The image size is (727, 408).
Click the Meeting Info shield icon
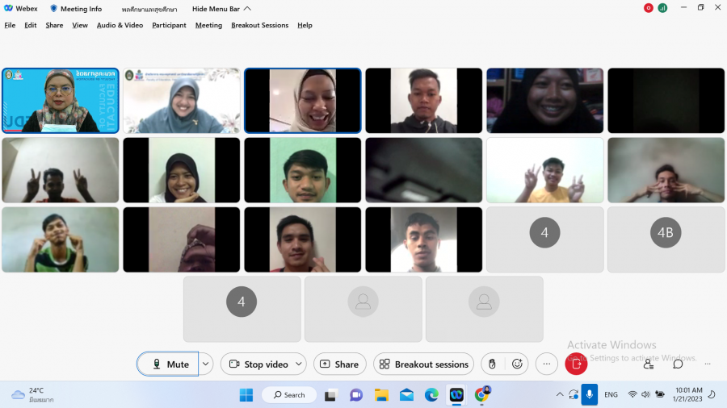click(54, 9)
